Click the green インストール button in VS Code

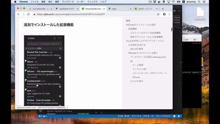tap(83, 114)
